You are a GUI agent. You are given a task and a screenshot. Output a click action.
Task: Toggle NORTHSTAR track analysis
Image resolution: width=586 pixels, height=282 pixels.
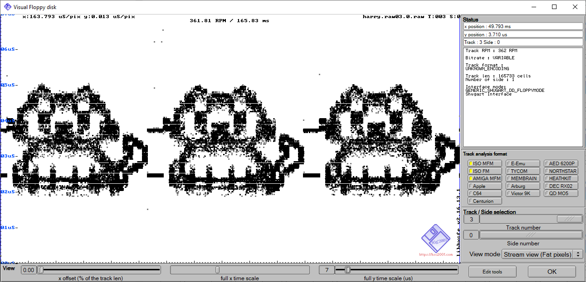coord(561,171)
